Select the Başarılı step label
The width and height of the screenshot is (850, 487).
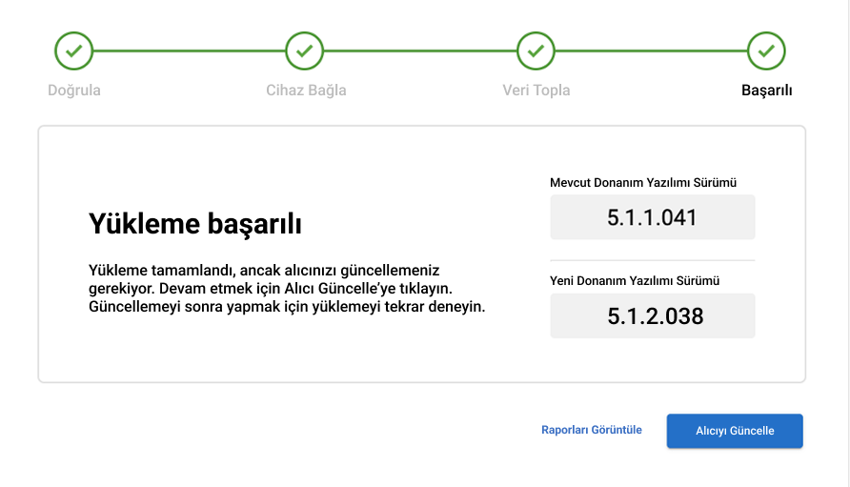click(766, 91)
